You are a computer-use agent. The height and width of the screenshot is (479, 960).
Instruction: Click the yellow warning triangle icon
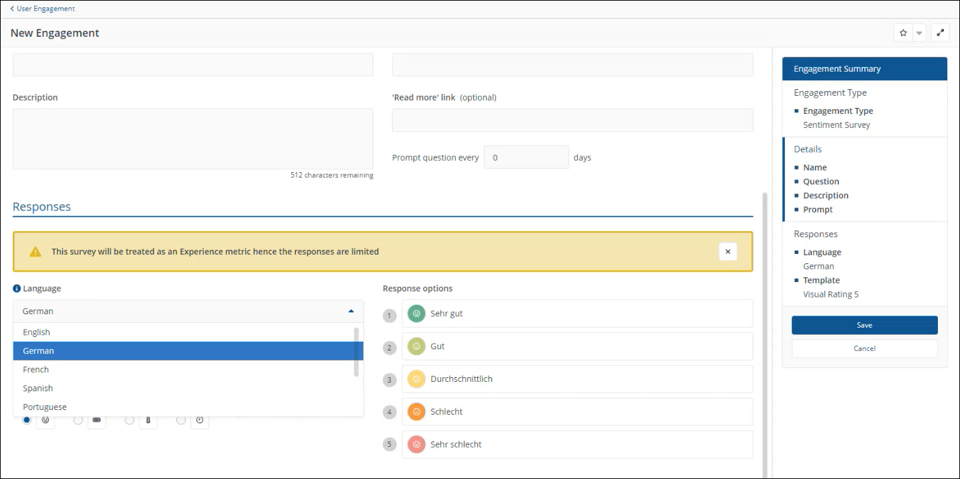(x=36, y=252)
